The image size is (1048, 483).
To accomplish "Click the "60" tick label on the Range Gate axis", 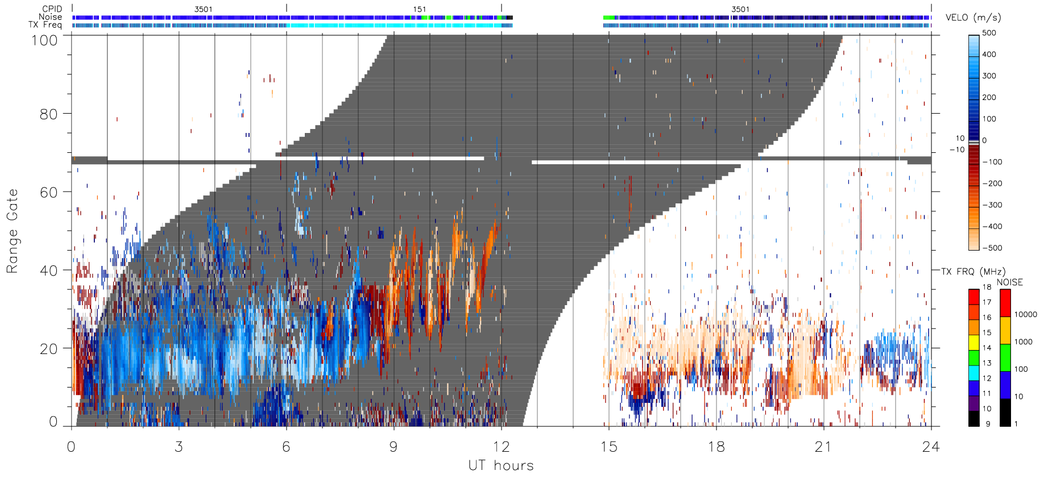I will pos(48,192).
